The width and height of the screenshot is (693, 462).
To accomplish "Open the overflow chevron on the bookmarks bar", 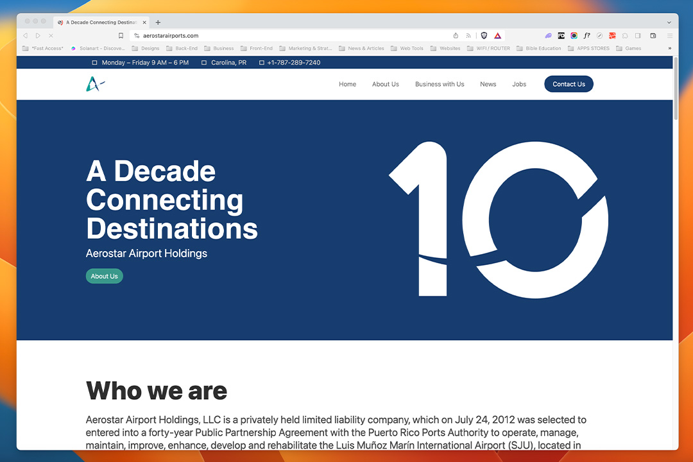I will coord(669,48).
